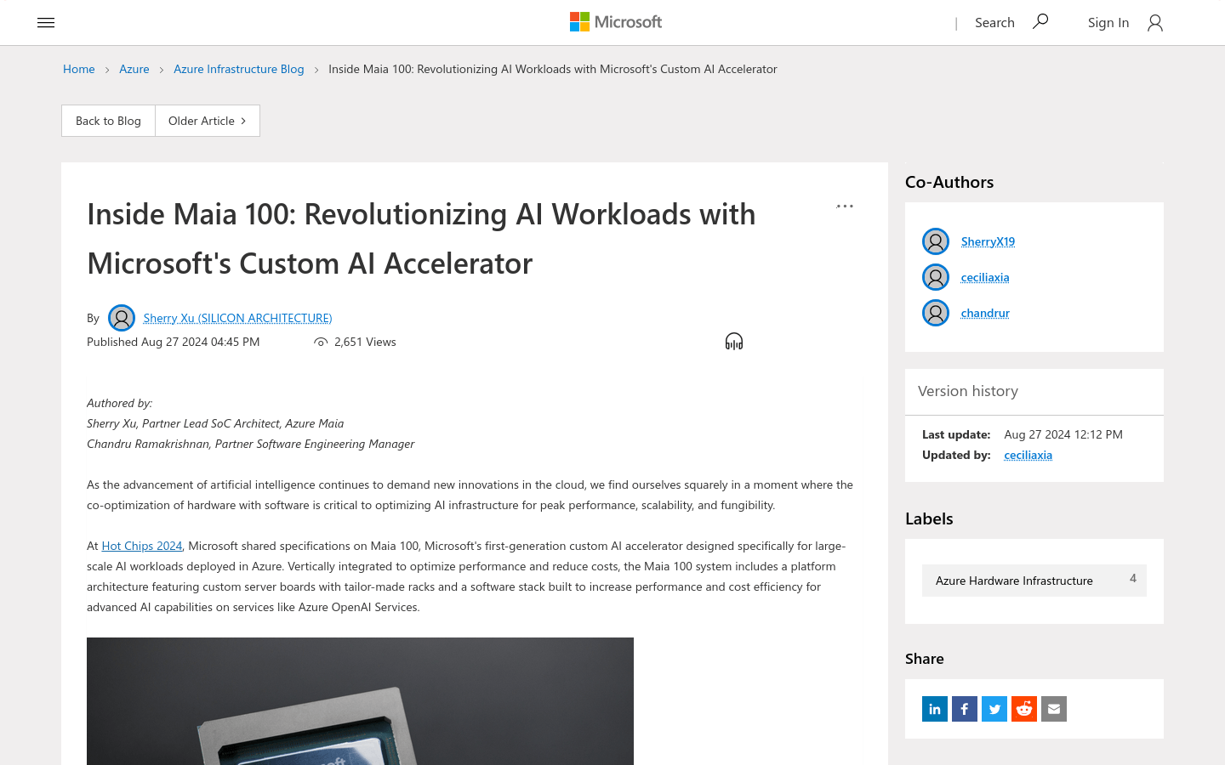Click the Sign In text
This screenshot has width=1225, height=765.
1108,23
